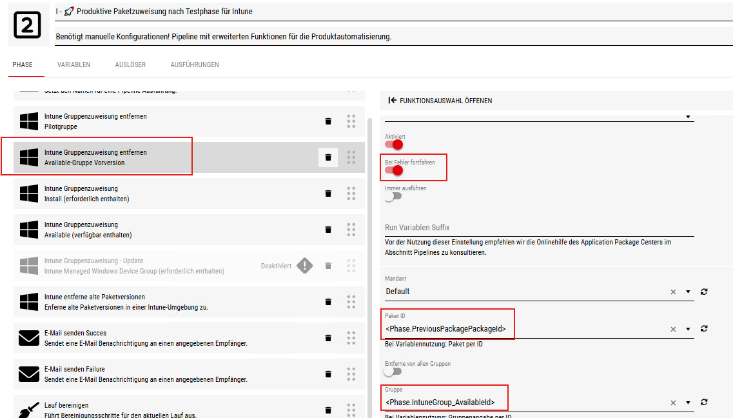Viewport: 733px width, 418px height.
Task: Click the Windows icon of the Pilotgruppe step
Action: coord(29,121)
